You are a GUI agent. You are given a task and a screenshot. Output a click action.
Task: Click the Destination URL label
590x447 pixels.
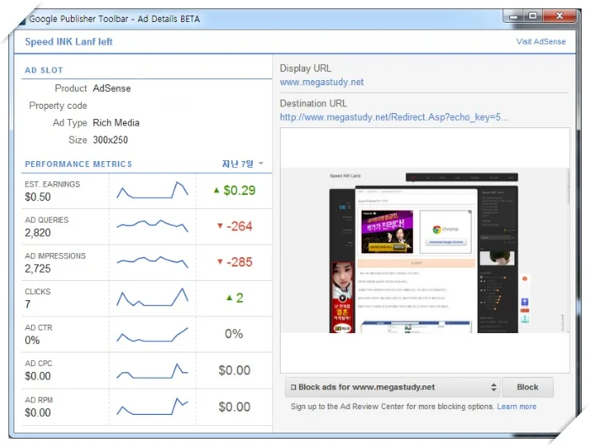314,104
